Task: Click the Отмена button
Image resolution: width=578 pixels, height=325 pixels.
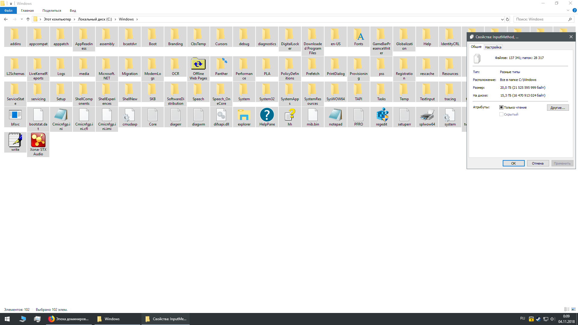Action: [x=538, y=163]
